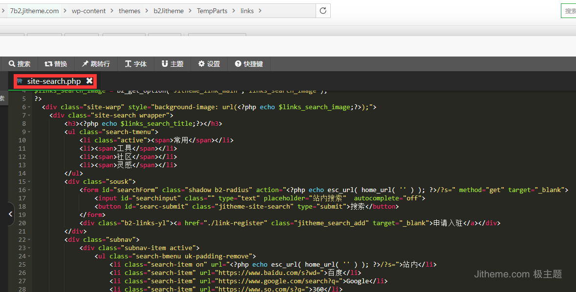Select the site-search.php editor tab

54,81
